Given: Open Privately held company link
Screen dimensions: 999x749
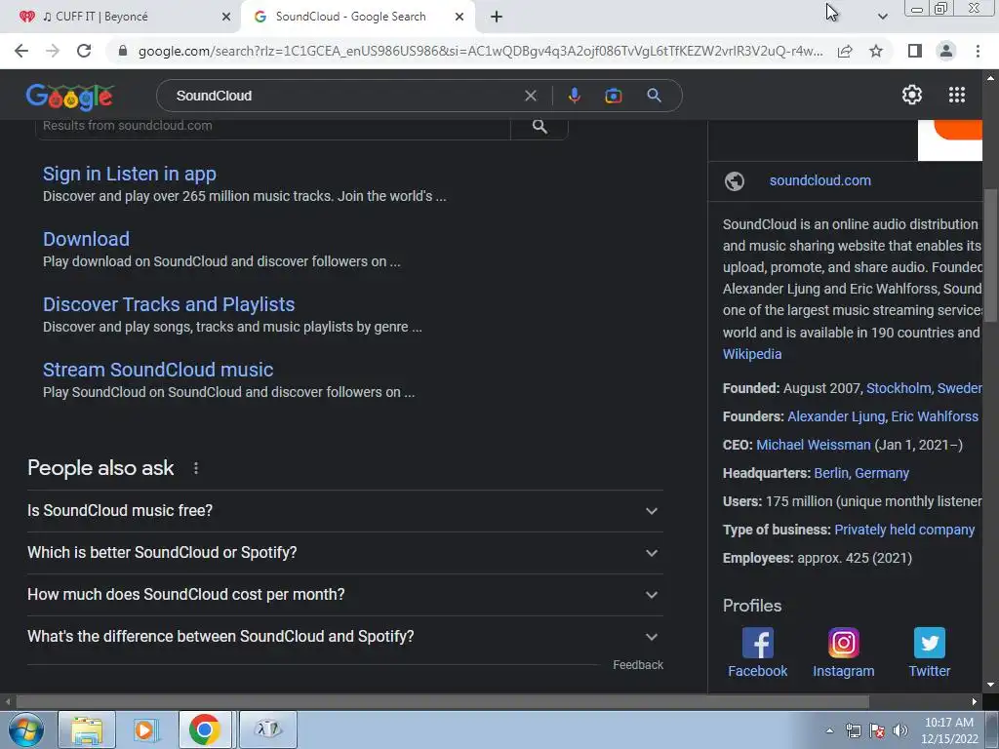Looking at the screenshot, I should click(904, 530).
